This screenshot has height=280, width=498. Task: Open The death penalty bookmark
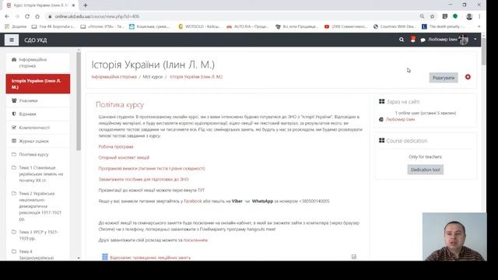pos(443,26)
